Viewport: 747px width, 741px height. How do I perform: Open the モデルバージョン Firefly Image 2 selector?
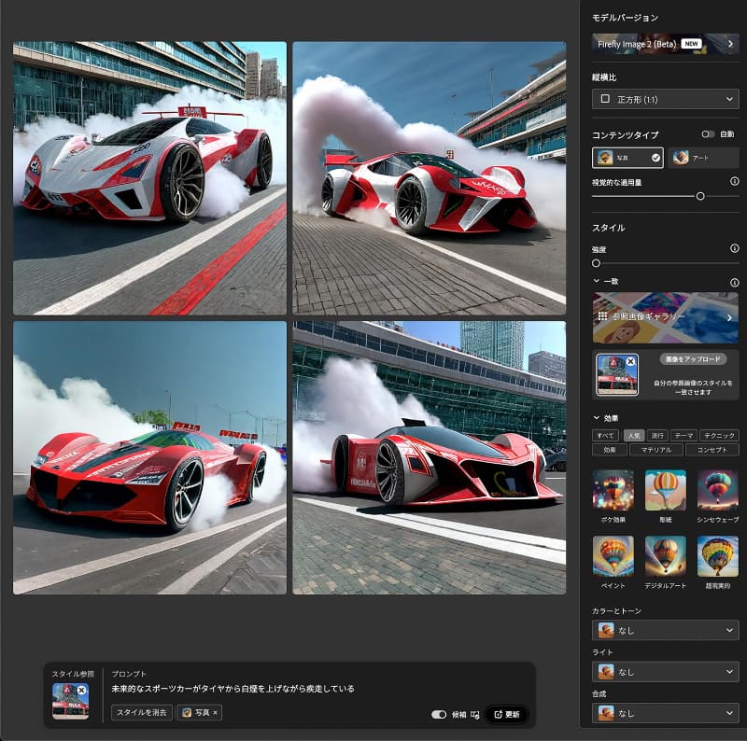(665, 42)
